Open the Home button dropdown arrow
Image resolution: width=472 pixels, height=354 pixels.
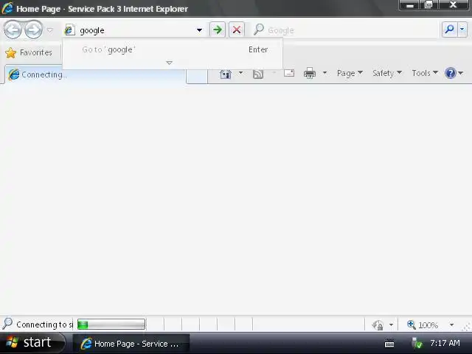tap(240, 73)
